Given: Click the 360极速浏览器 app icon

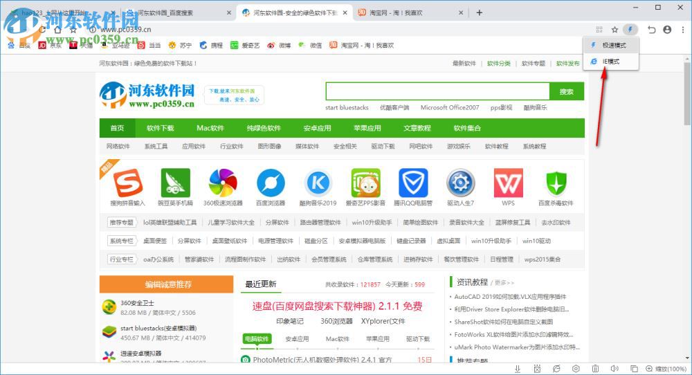Looking at the screenshot, I should click(223, 183).
